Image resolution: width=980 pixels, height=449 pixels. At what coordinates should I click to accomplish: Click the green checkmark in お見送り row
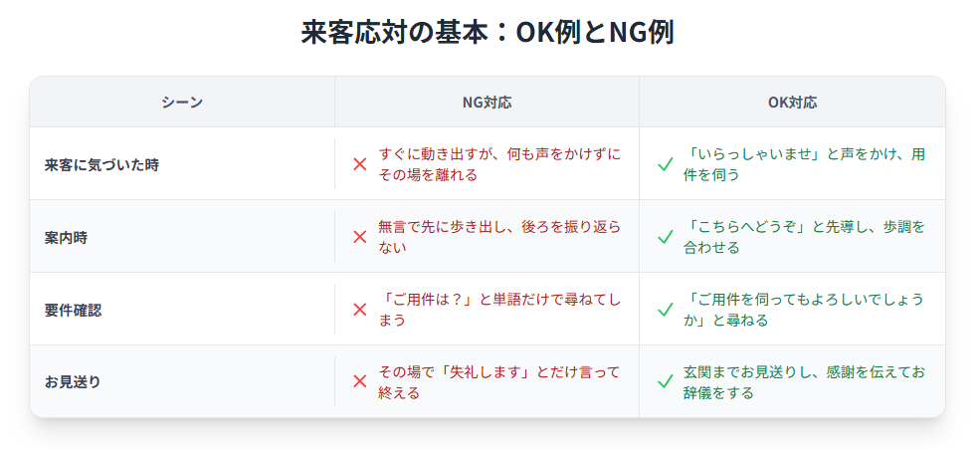tap(665, 381)
